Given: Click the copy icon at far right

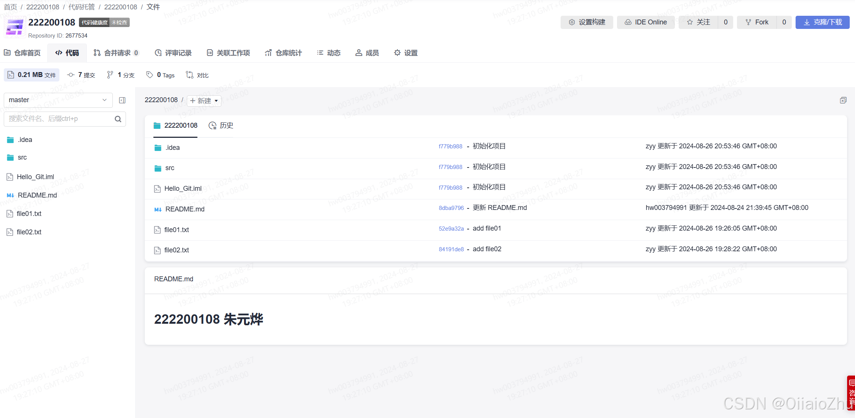Looking at the screenshot, I should 843,100.
